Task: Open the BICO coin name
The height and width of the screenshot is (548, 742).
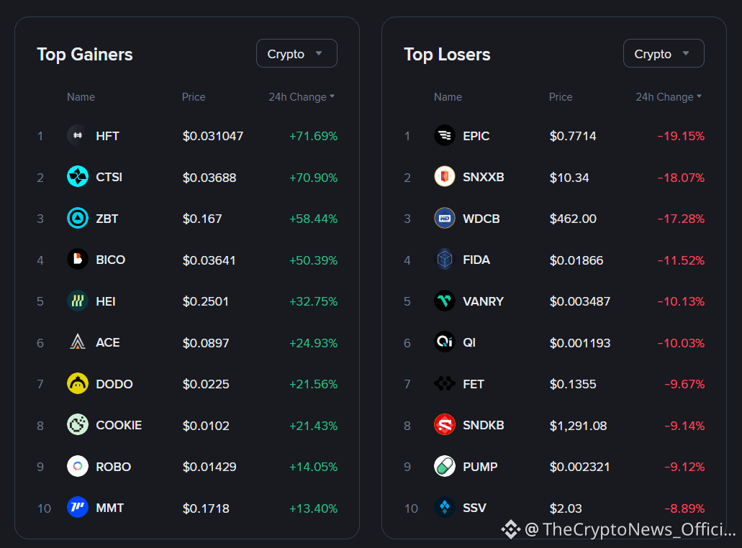Action: [110, 260]
